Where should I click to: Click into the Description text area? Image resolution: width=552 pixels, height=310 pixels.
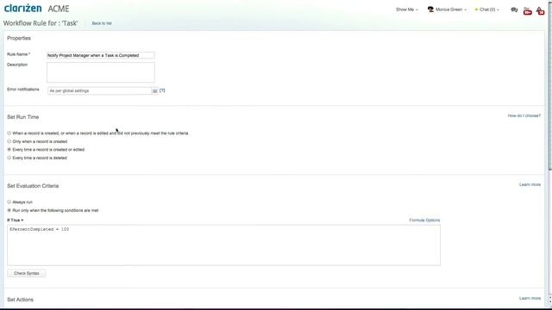point(101,72)
